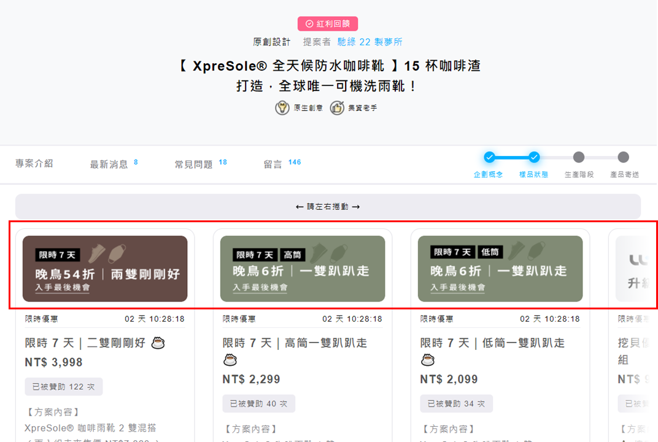658x442 pixels.
Task: Click the 已被贊助 122 次 badge
Action: click(x=64, y=387)
